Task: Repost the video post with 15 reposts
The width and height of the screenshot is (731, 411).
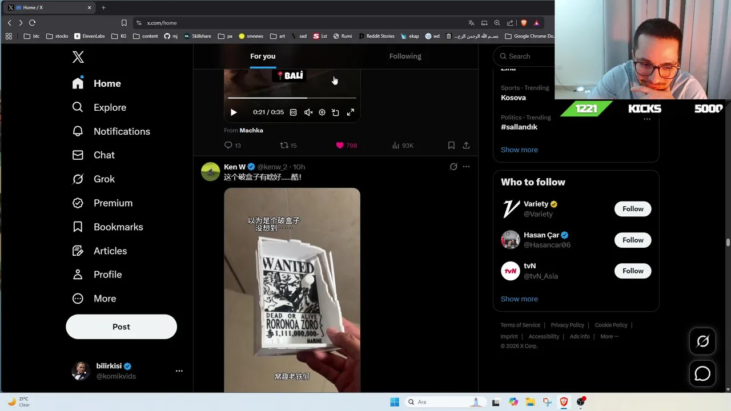Action: tap(288, 146)
